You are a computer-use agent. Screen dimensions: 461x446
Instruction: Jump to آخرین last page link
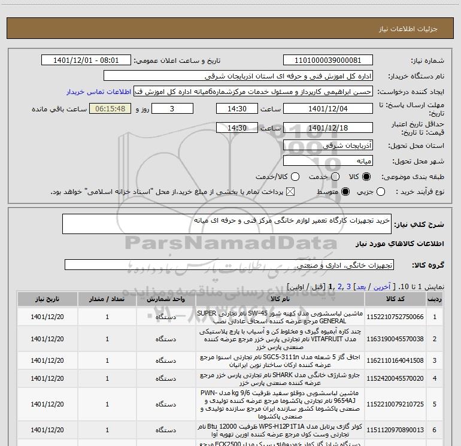(x=381, y=287)
